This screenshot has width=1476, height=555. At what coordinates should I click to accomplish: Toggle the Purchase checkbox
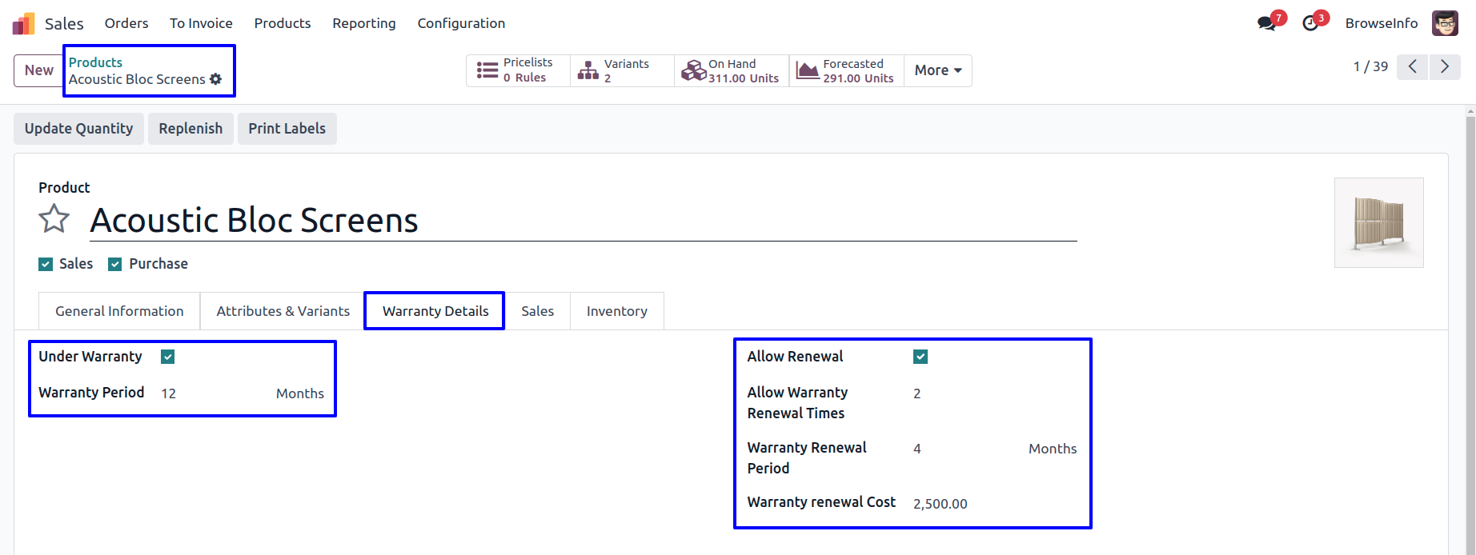click(x=115, y=264)
